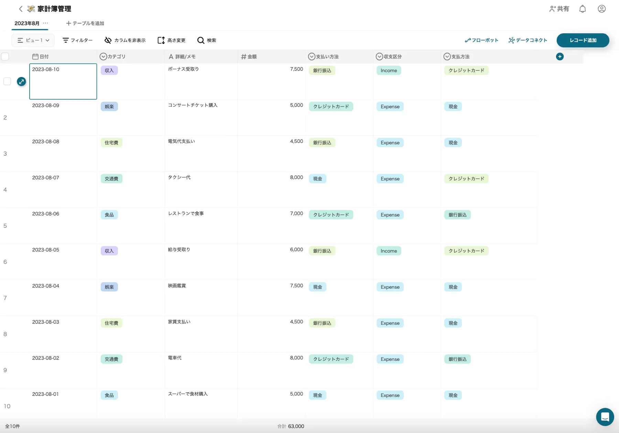Select the 映画鑑賞 memo cell
Screen dimensions: 619x433
coord(201,298)
